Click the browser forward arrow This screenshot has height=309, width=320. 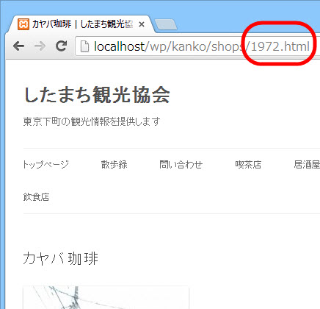click(40, 46)
